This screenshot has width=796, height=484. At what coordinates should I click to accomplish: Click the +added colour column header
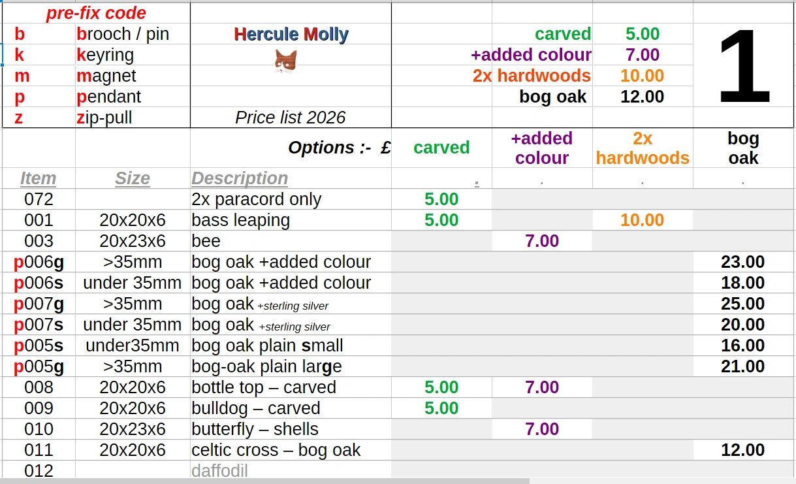pyautogui.click(x=542, y=148)
